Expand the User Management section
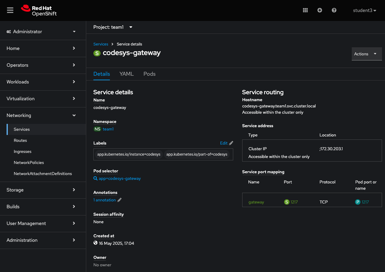This screenshot has width=385, height=272. pyautogui.click(x=43, y=223)
